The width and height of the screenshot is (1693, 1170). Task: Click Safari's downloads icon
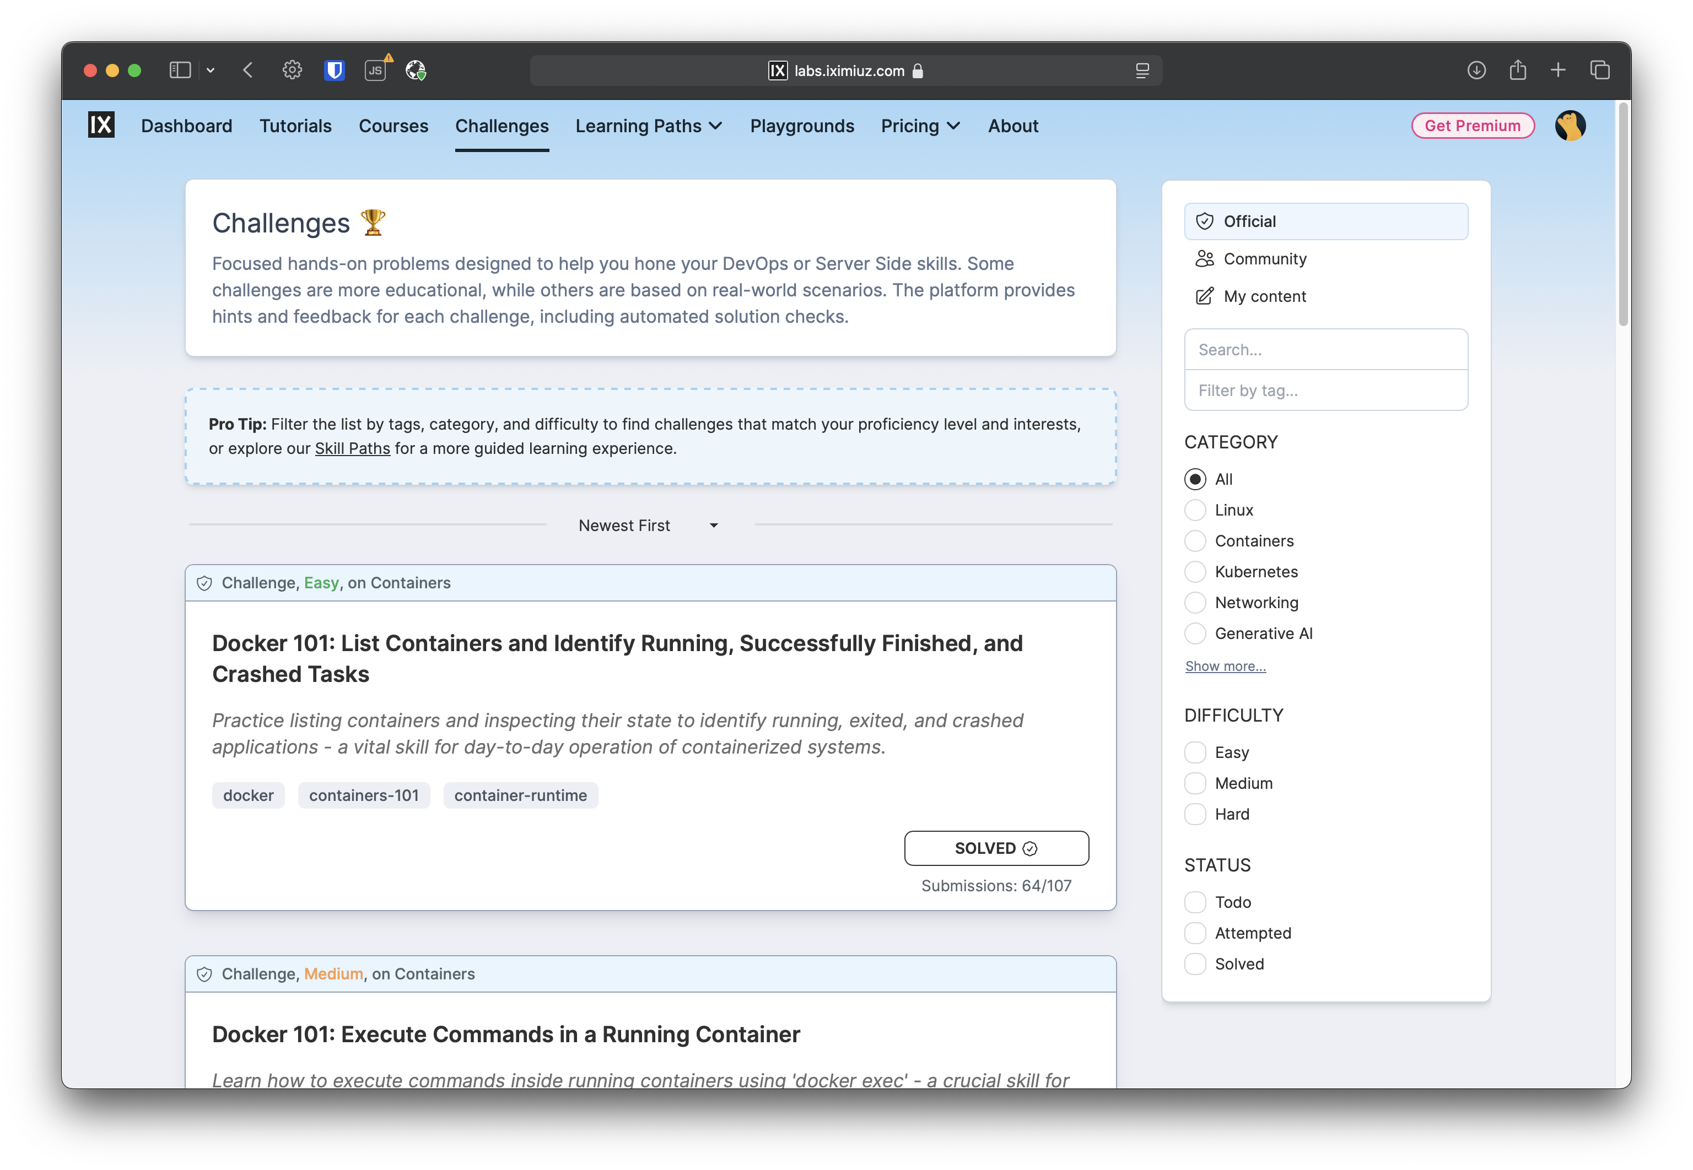click(1476, 71)
